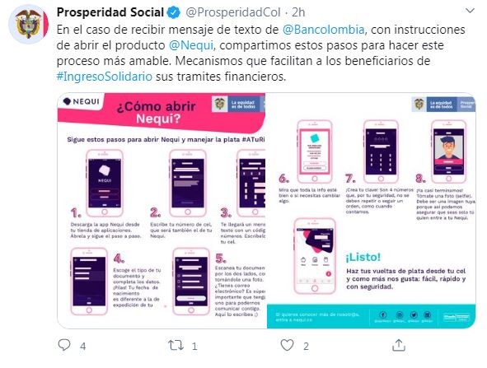
Task: Retweet this Prosperidad Social post
Action: point(176,345)
